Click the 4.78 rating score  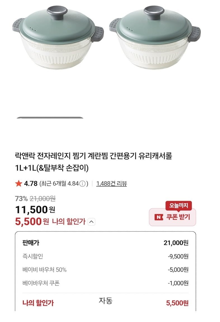click(x=31, y=184)
